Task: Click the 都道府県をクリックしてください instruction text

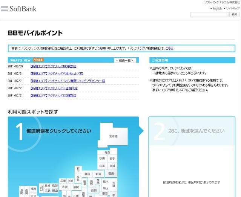Action: coord(59,131)
